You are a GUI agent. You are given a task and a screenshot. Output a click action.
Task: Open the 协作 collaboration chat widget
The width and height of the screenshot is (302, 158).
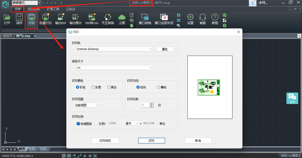[292, 98]
